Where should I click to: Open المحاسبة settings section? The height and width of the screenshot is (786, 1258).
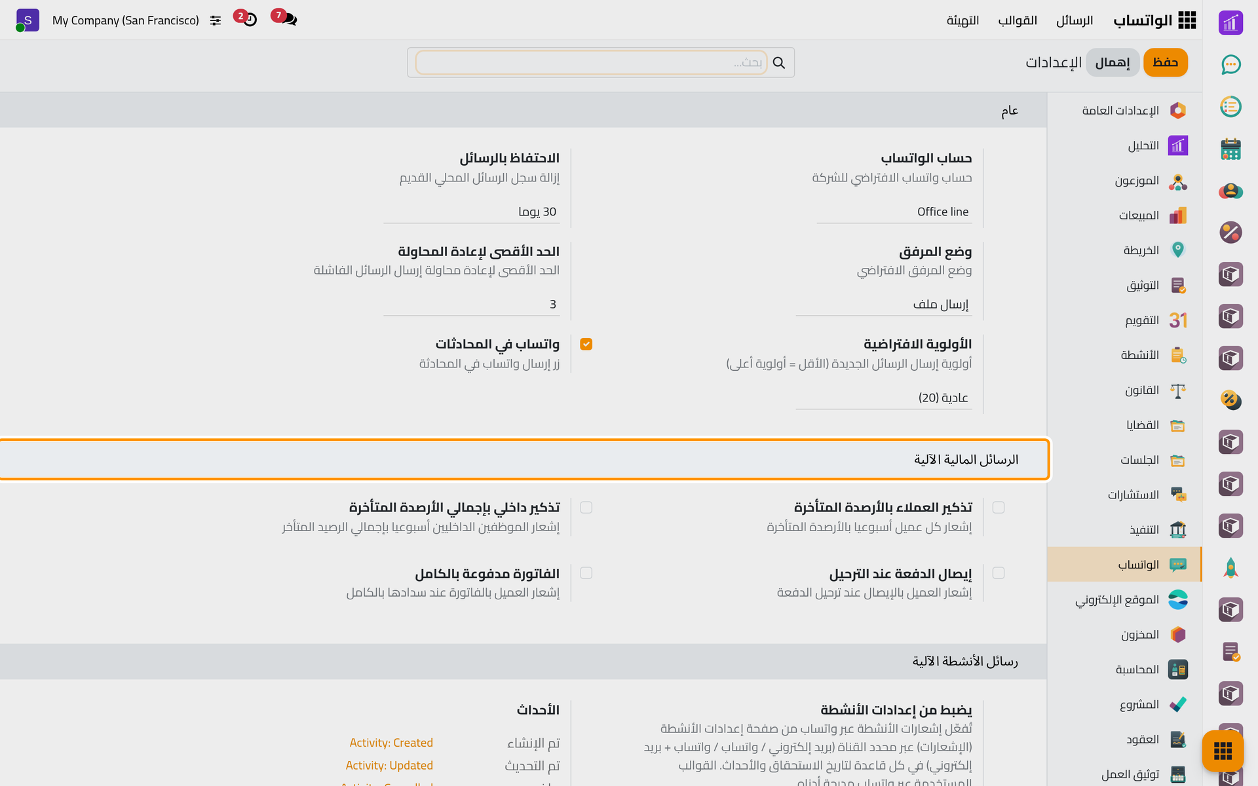(x=1124, y=669)
